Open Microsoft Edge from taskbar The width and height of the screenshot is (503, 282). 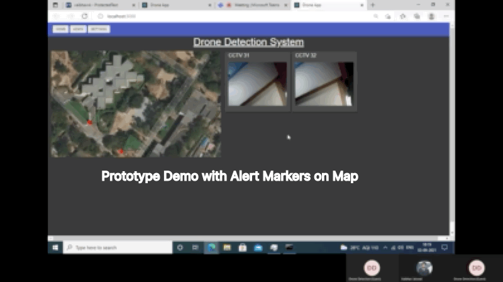tap(211, 247)
